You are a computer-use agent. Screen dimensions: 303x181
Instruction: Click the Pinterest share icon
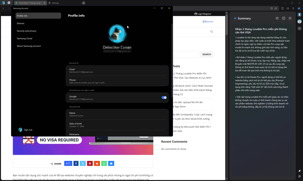click(90, 163)
